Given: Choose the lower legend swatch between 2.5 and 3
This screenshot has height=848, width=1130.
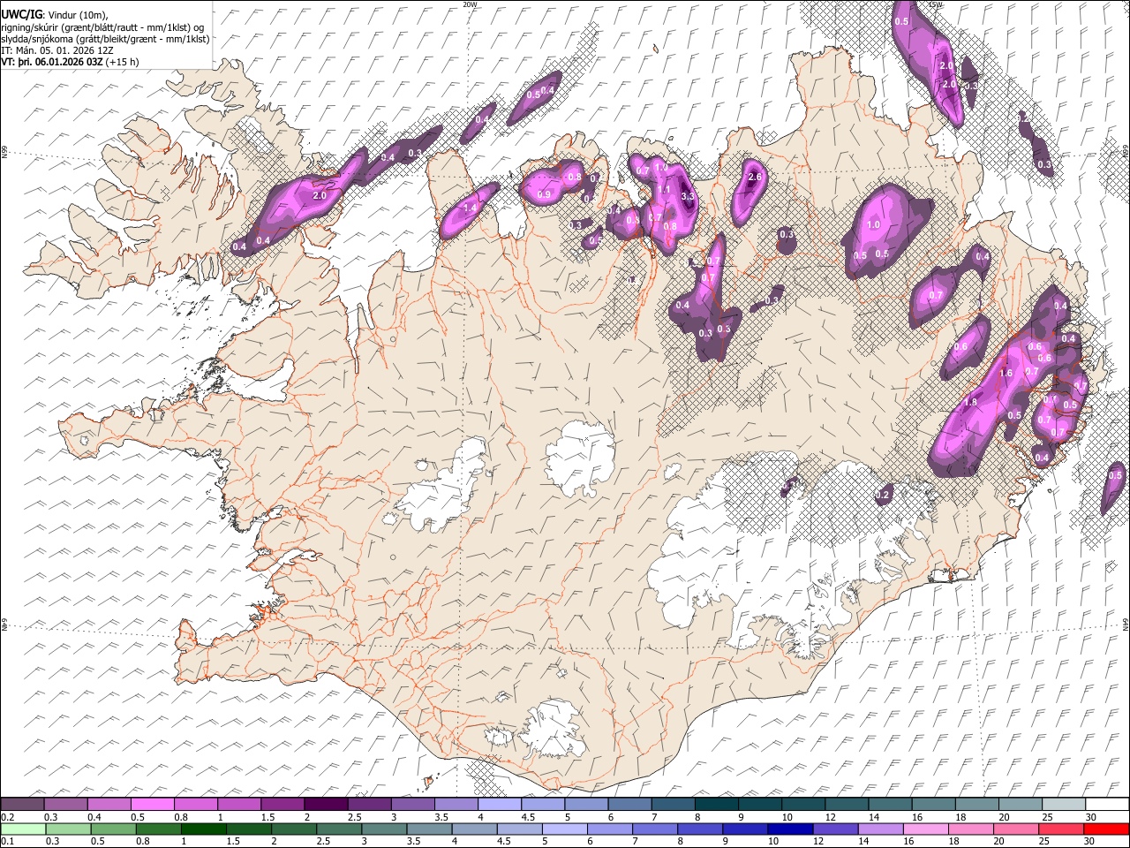Looking at the screenshot, I should [340, 829].
